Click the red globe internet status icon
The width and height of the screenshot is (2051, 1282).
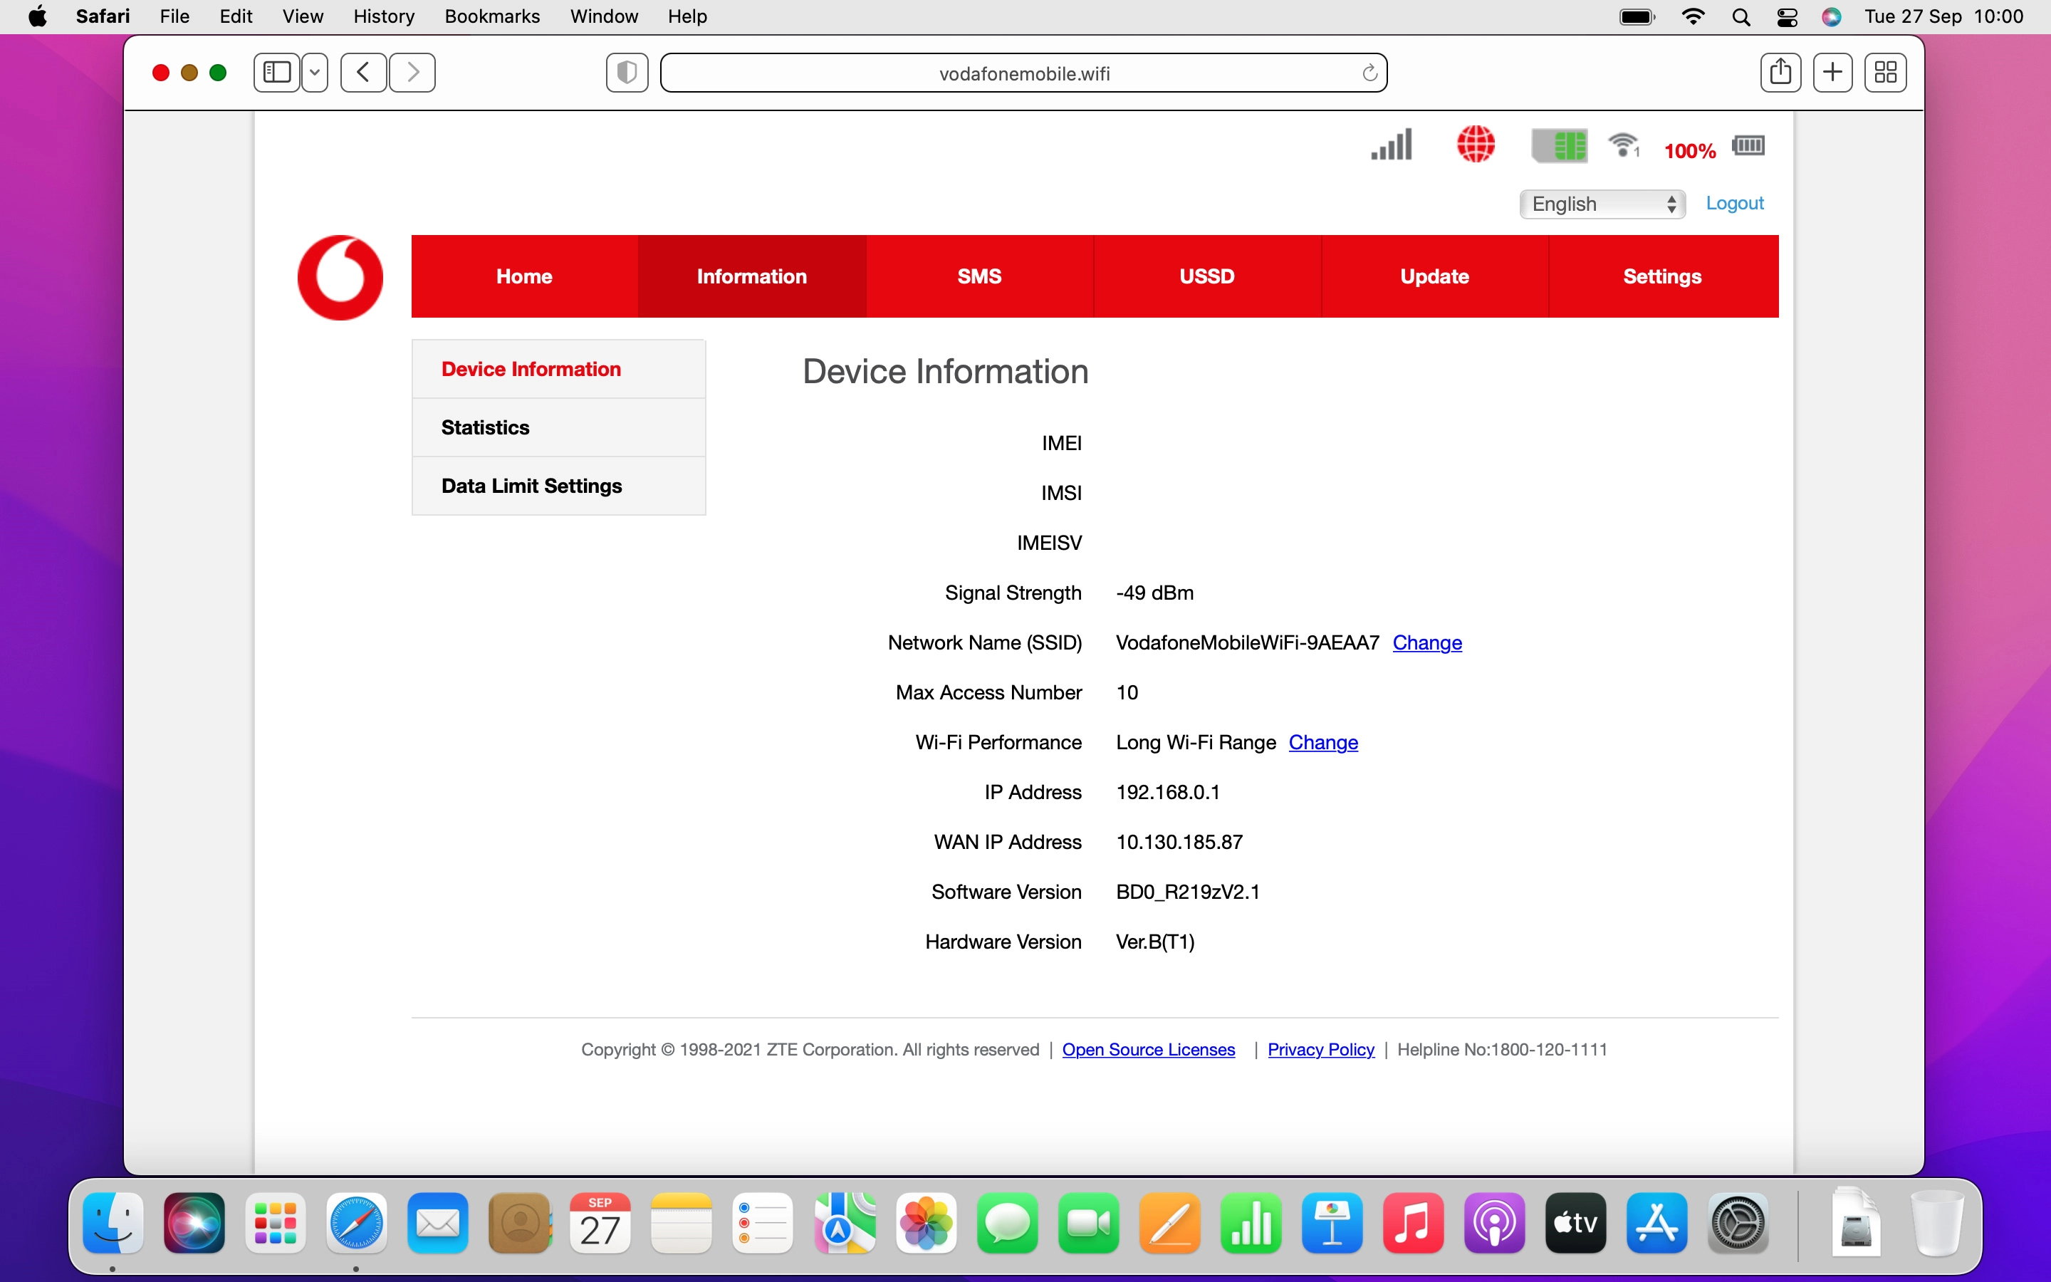(x=1476, y=144)
